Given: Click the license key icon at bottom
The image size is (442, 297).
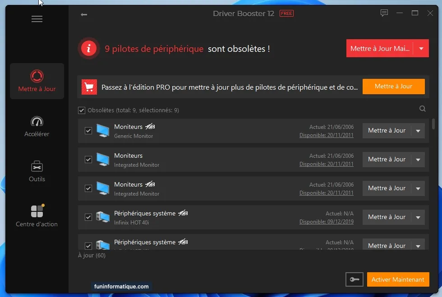Looking at the screenshot, I should tap(355, 279).
